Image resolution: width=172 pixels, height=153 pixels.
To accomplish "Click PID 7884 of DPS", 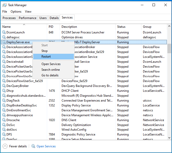I will [x=52, y=134].
